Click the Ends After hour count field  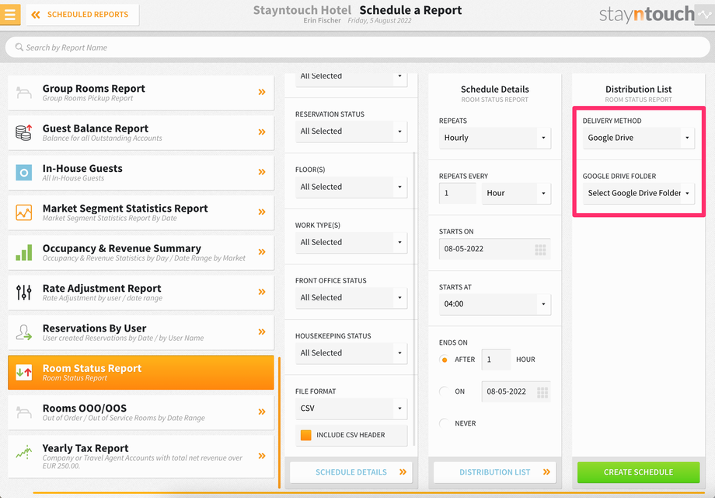click(496, 359)
